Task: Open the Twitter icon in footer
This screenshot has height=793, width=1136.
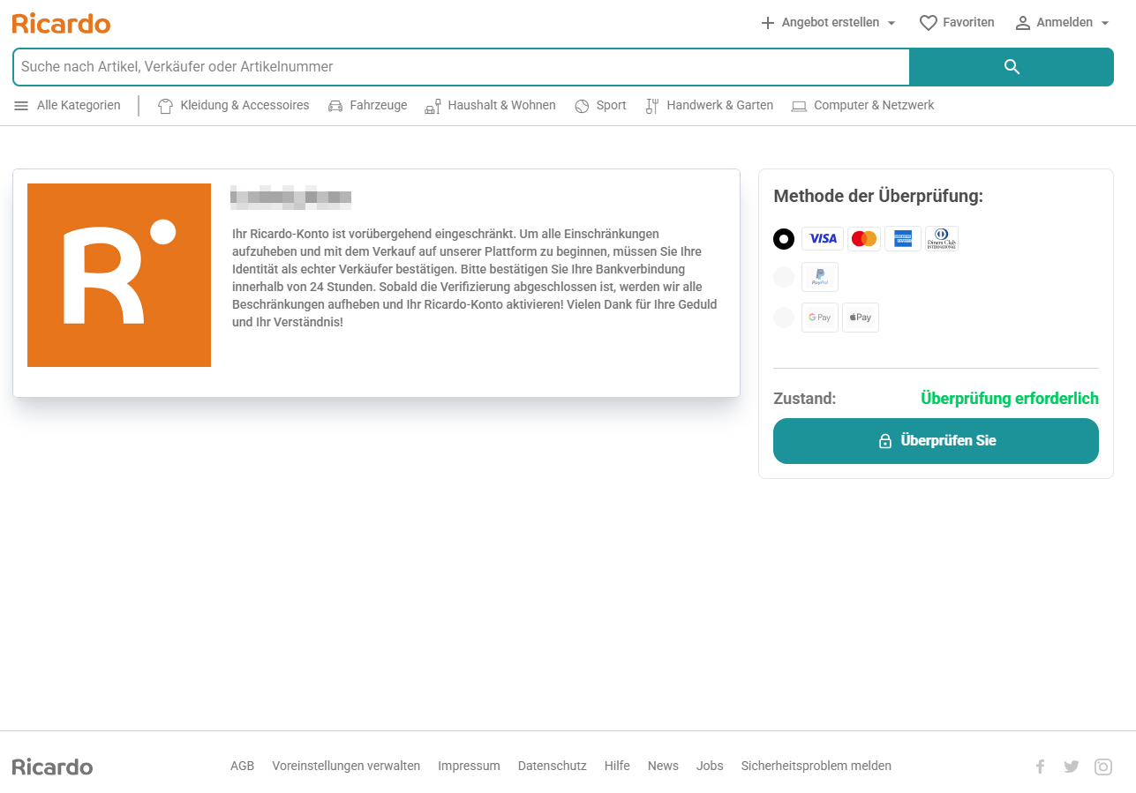Action: point(1072,767)
